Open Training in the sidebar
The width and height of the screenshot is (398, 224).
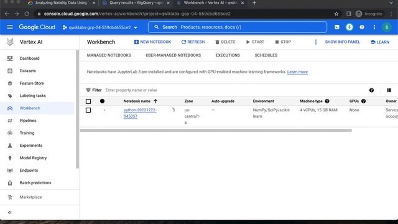point(27,133)
